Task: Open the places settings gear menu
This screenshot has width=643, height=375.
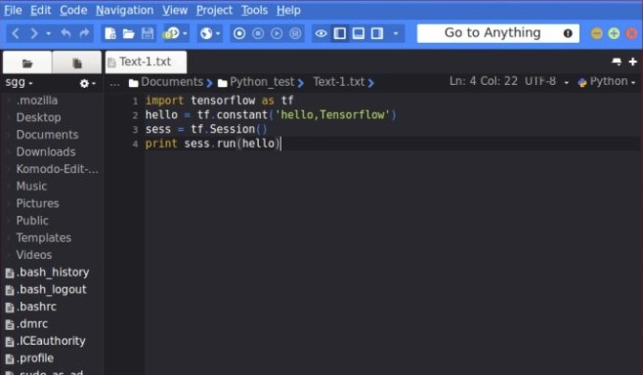Action: point(87,84)
